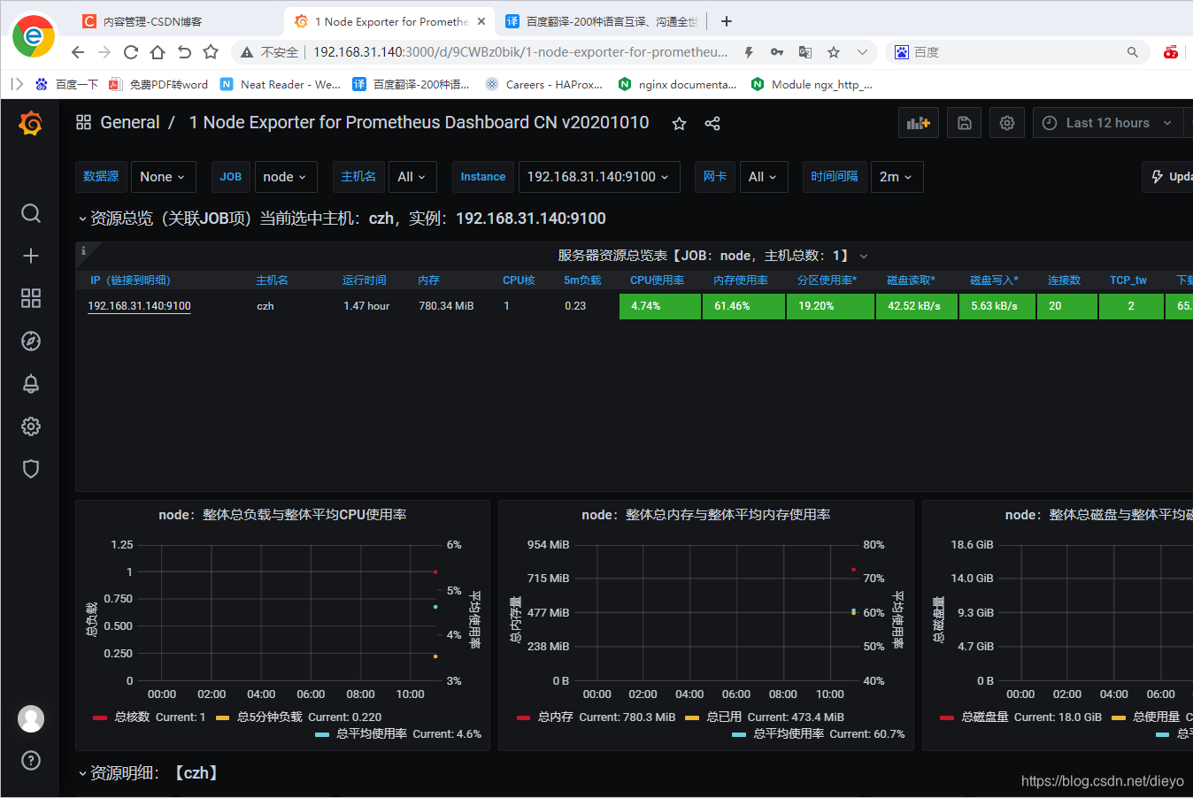This screenshot has width=1193, height=798.
Task: Open the Server Admin shield icon
Action: tap(31, 469)
